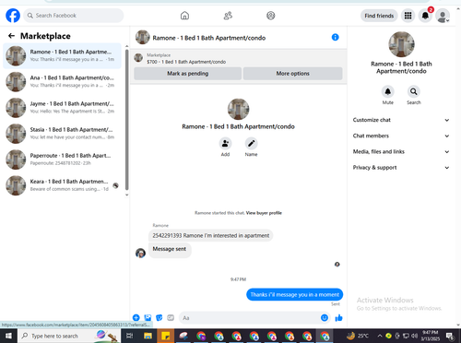Send a thumbs-up like

coord(338,318)
